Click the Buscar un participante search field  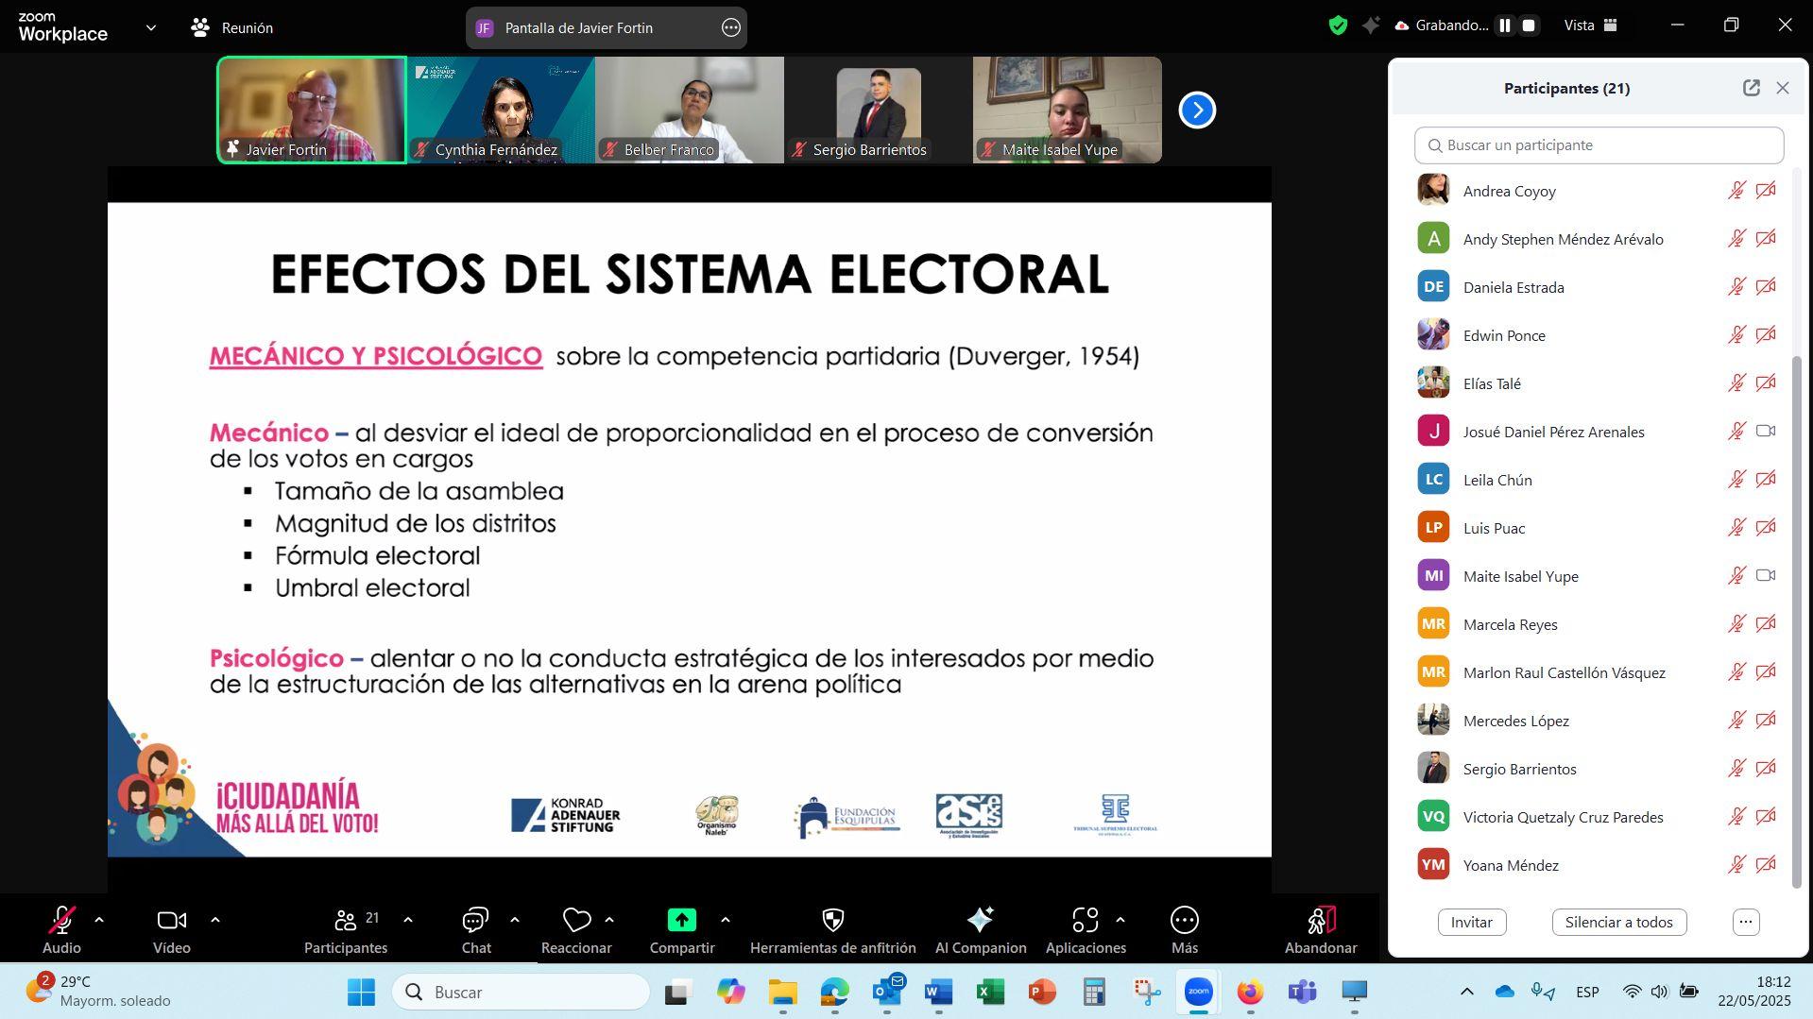point(1599,145)
